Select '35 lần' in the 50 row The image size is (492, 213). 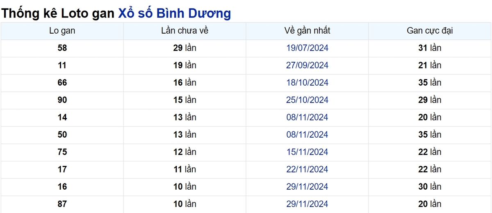point(430,135)
